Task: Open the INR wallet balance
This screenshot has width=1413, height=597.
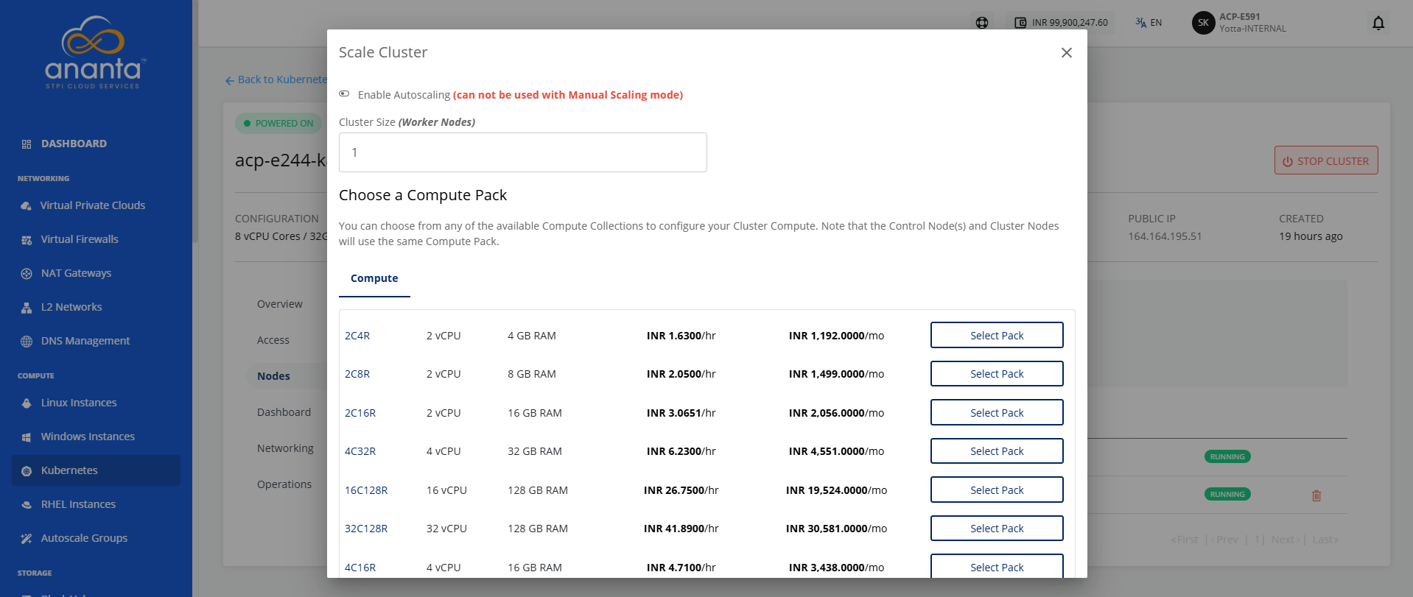Action: pos(1061,23)
